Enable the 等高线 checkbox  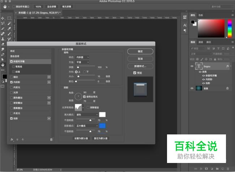[x=13, y=67]
